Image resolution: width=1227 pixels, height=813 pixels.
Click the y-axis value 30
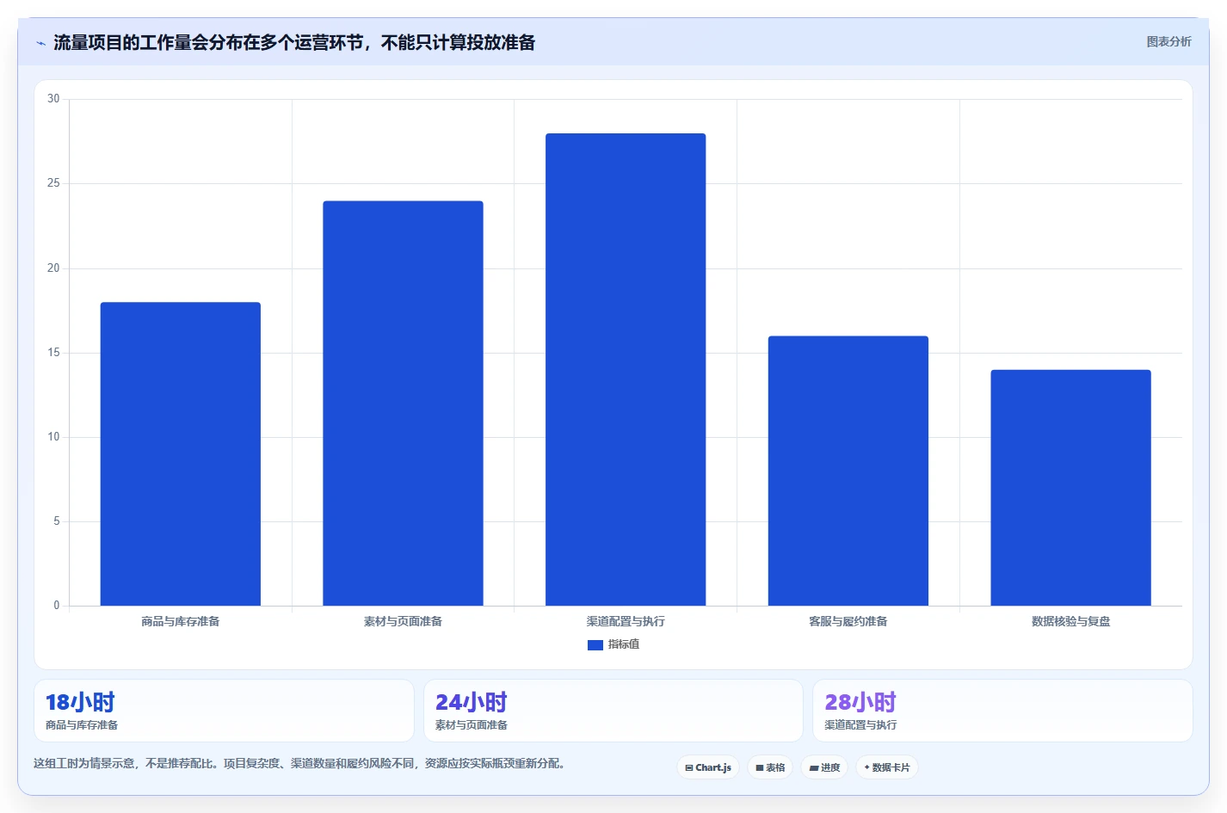(53, 99)
